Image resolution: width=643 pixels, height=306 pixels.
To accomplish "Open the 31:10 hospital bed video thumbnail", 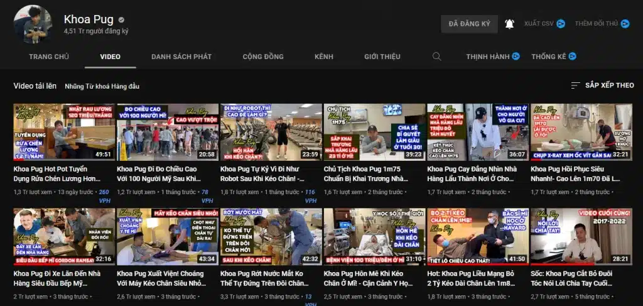I will coord(374,237).
